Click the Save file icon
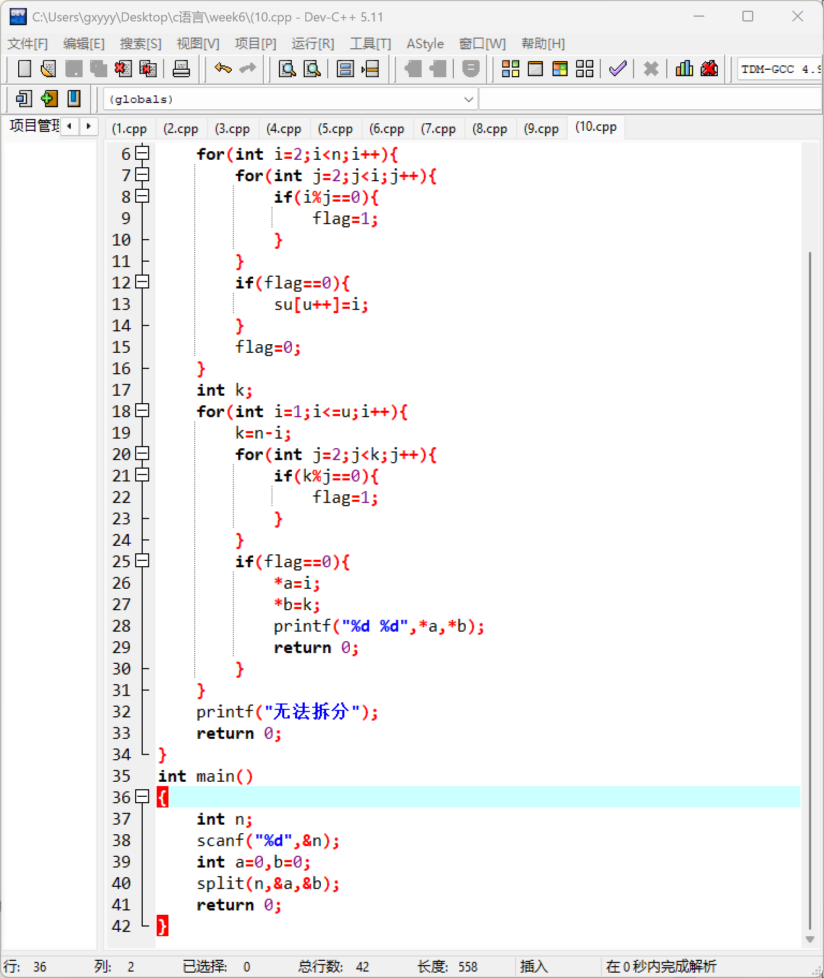 (73, 69)
